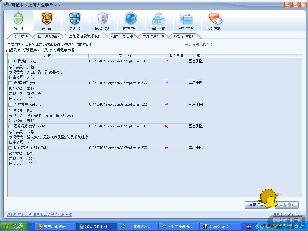Check the 恶意程序Opfbr checkbox
Screen dimensions: 308x231
tap(11, 83)
